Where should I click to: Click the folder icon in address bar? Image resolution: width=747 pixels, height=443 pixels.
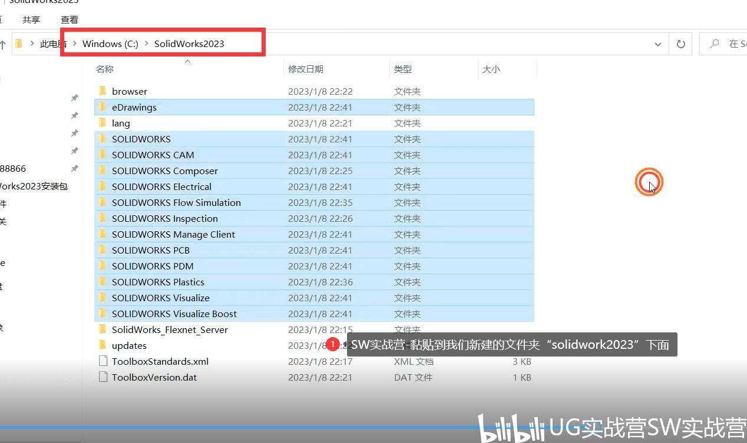click(x=19, y=44)
